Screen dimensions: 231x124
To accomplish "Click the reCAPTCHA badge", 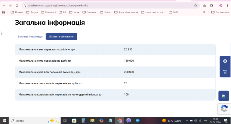I will pyautogui.click(x=224, y=109).
